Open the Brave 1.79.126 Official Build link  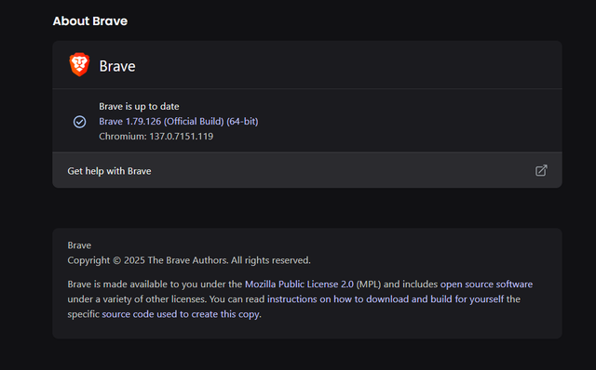[178, 122]
